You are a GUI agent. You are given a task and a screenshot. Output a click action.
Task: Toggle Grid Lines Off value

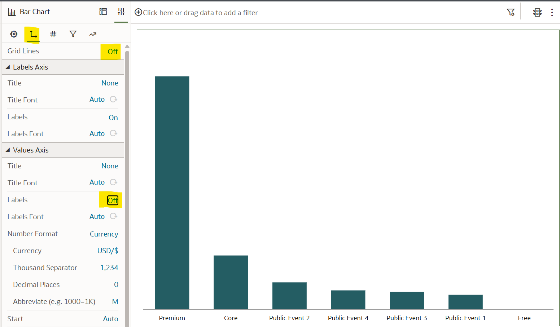point(113,52)
